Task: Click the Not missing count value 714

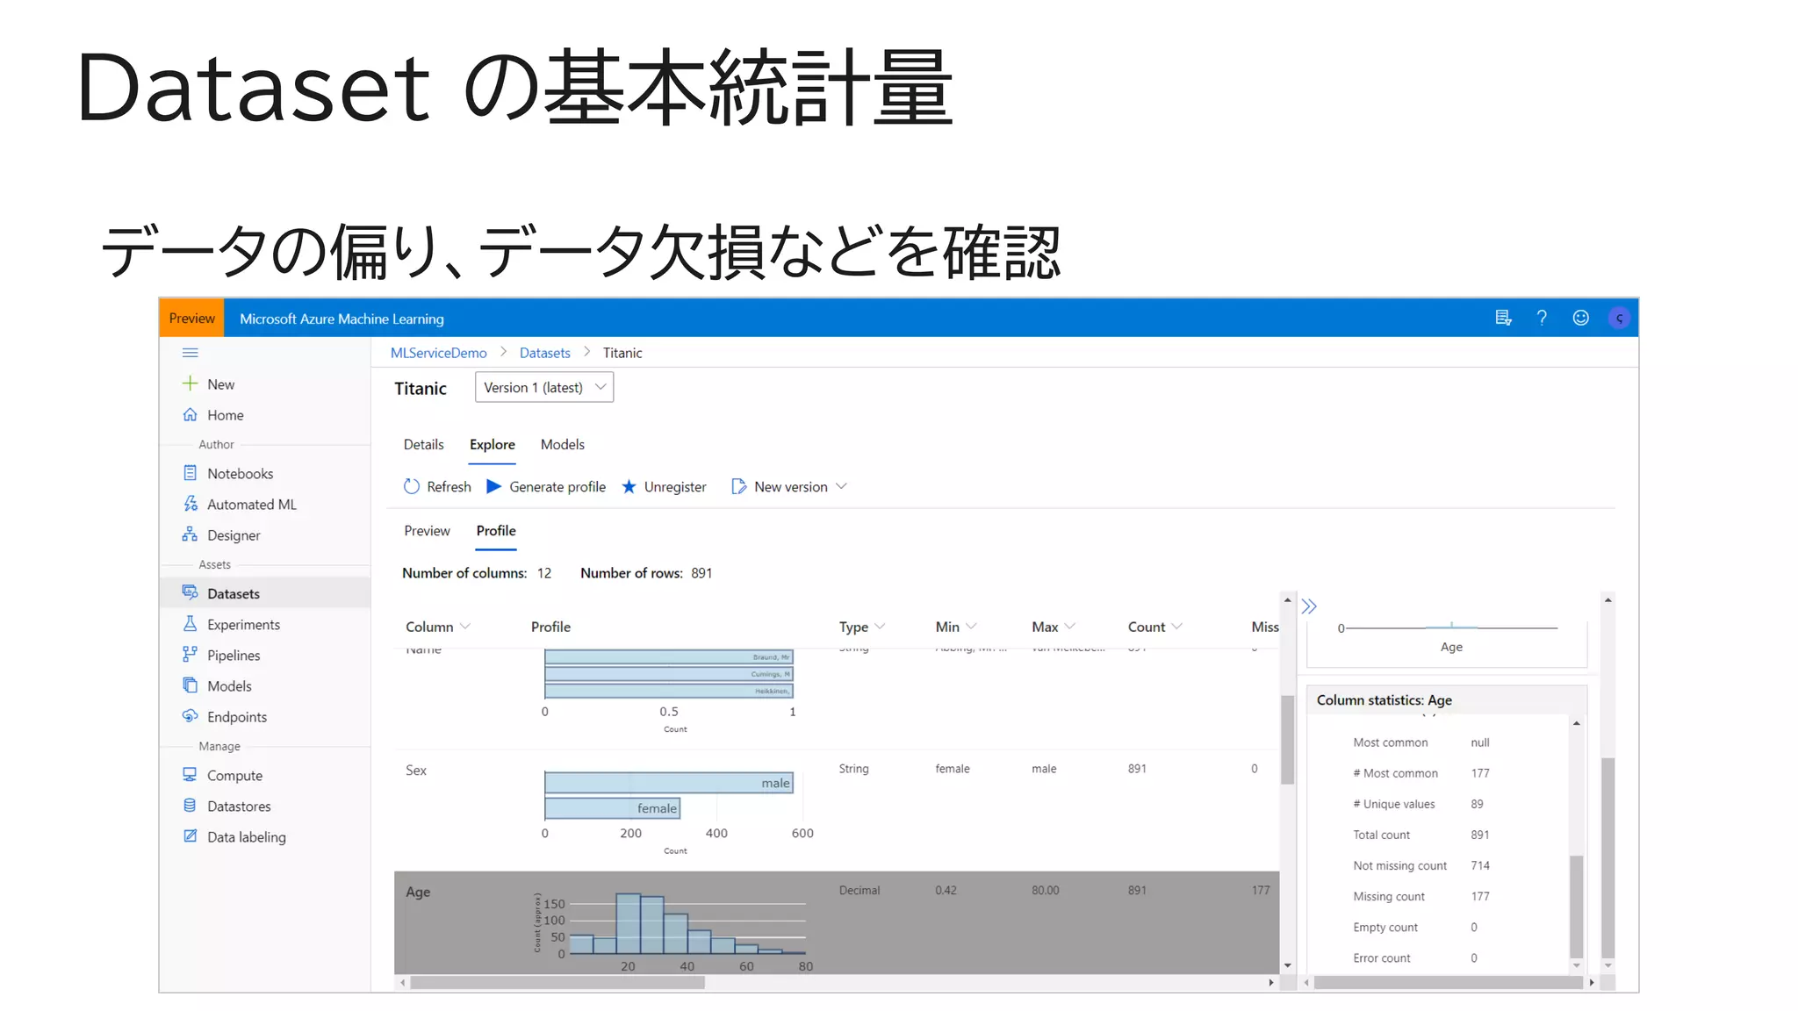Action: tap(1479, 865)
